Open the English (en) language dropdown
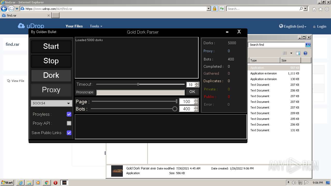The image size is (331, 186). [x=293, y=26]
